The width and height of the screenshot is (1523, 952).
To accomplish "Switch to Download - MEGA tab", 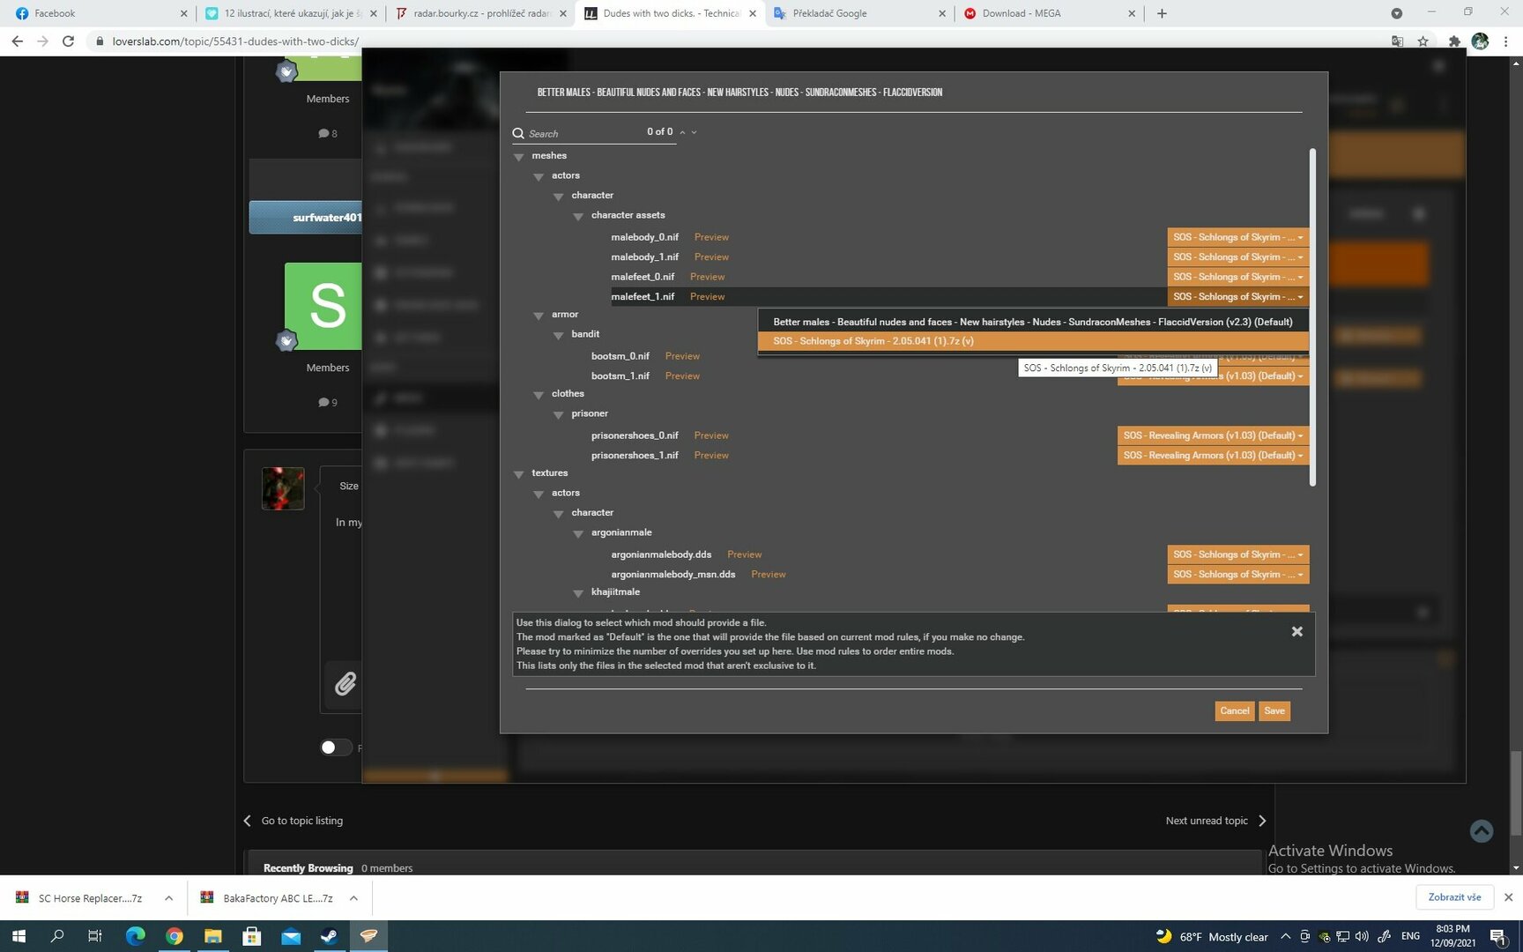I will [1049, 13].
